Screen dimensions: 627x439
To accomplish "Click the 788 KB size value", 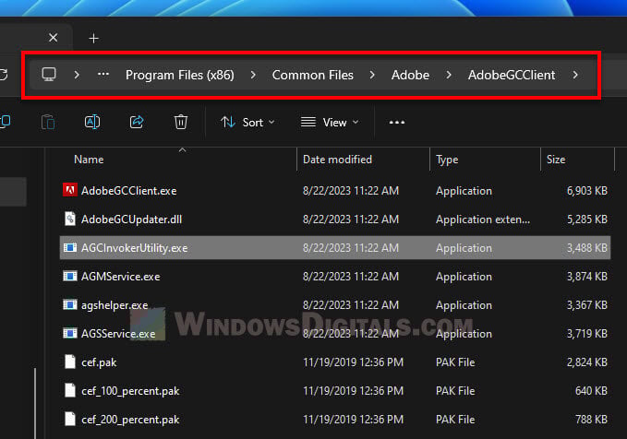I will [x=591, y=420].
